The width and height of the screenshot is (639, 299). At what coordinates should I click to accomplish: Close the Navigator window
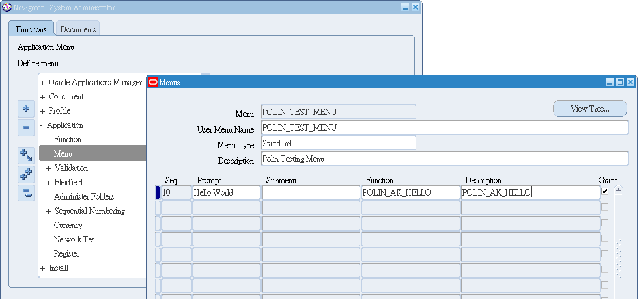coord(416,7)
